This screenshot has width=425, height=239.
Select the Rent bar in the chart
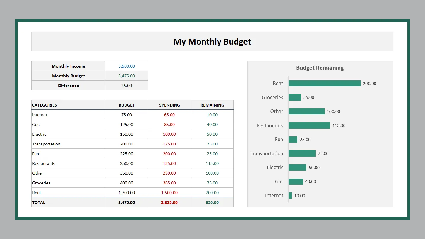point(325,84)
